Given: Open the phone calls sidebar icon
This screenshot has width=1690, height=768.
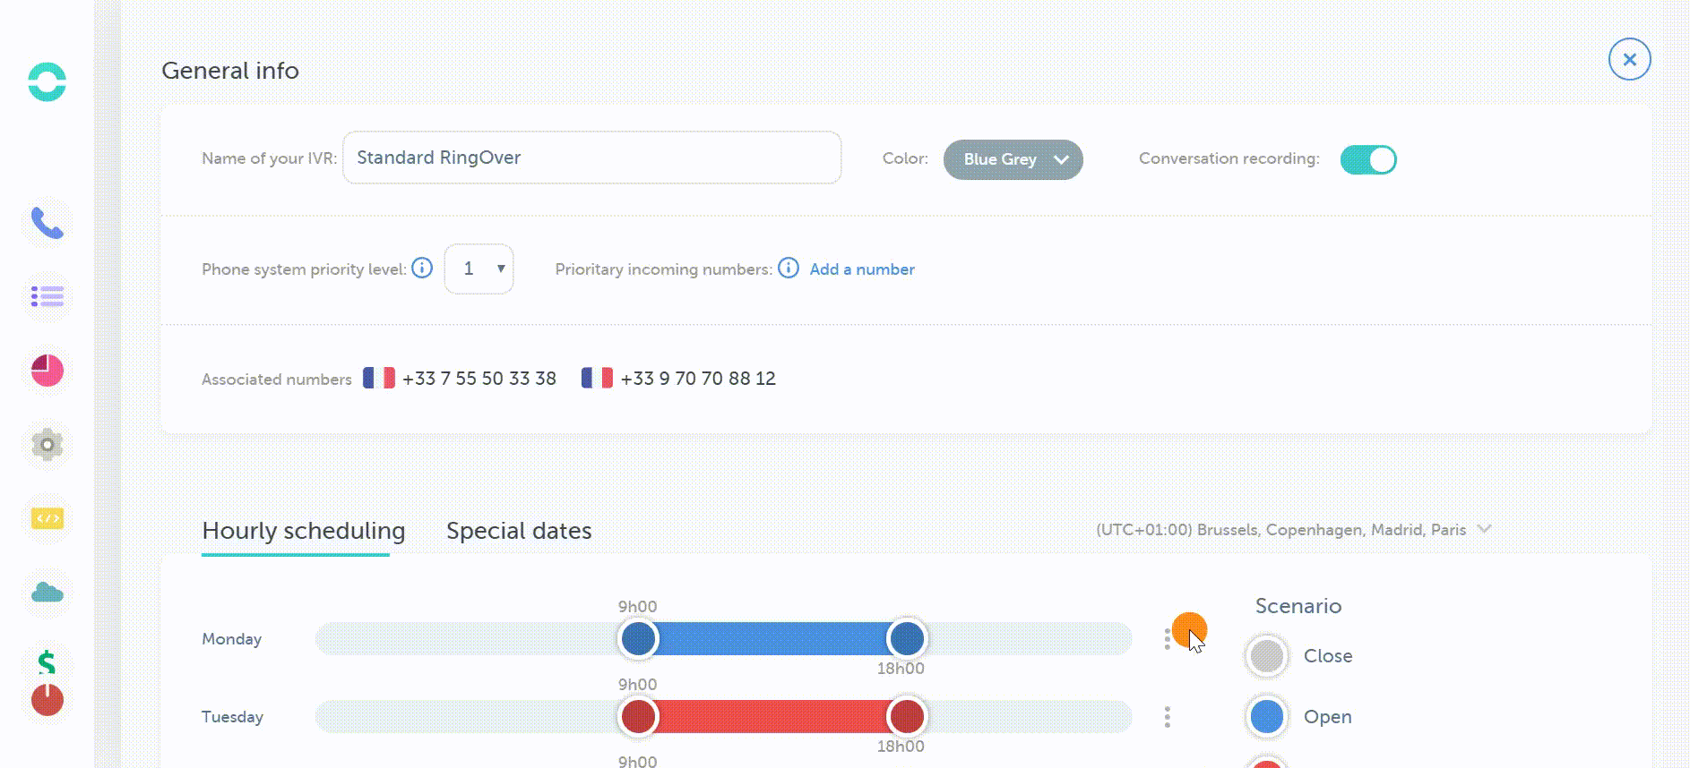Looking at the screenshot, I should tap(47, 223).
